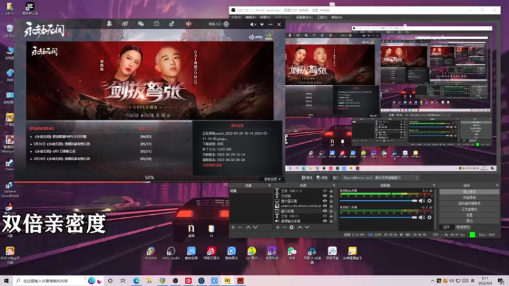509x286 pixels.
Task: Add a new source with plus icon
Action: [277, 228]
